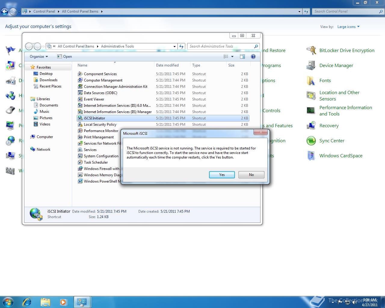
Task: Select the Task Scheduler icon
Action: [80, 162]
